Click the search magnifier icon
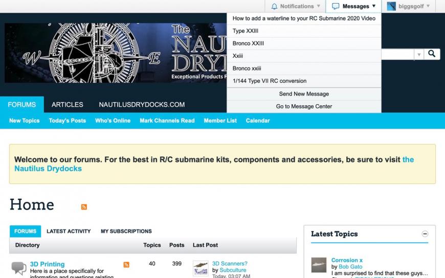The width and height of the screenshot is (445, 278). 432,54
